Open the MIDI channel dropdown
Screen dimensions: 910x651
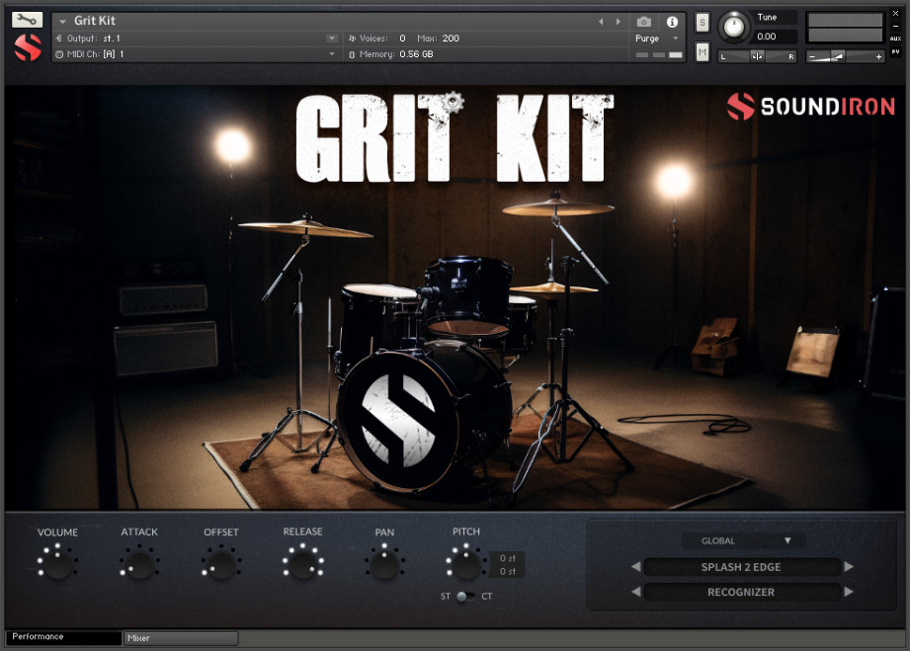(x=332, y=54)
